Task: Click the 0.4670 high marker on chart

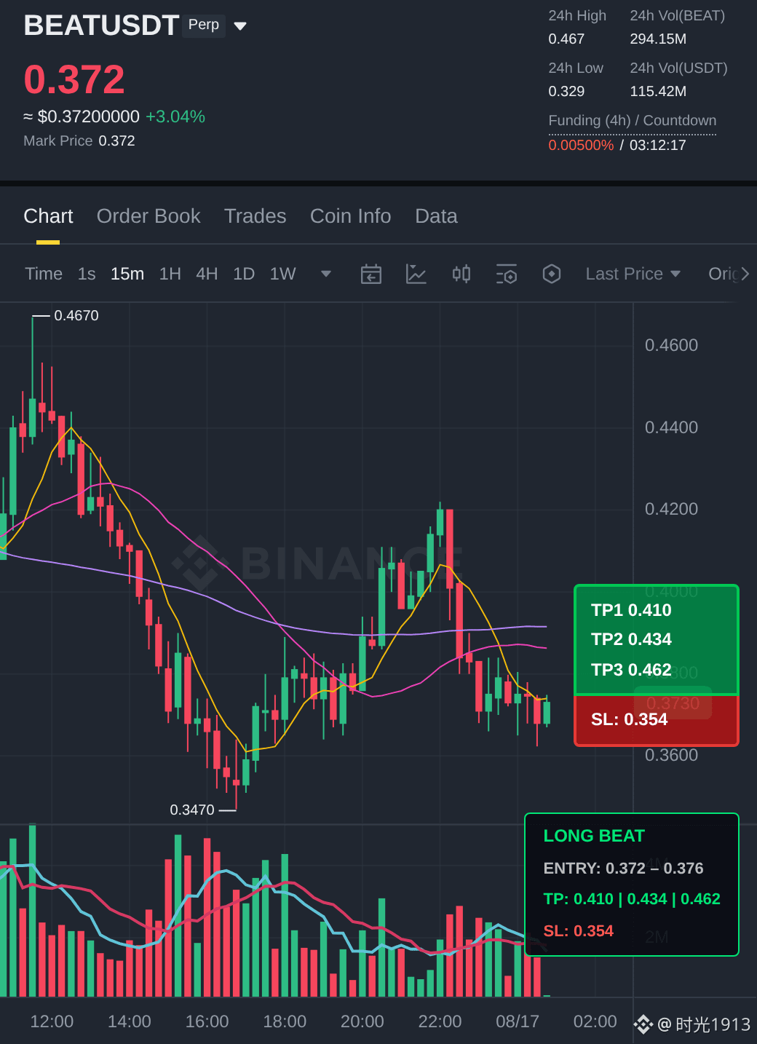Action: click(76, 315)
